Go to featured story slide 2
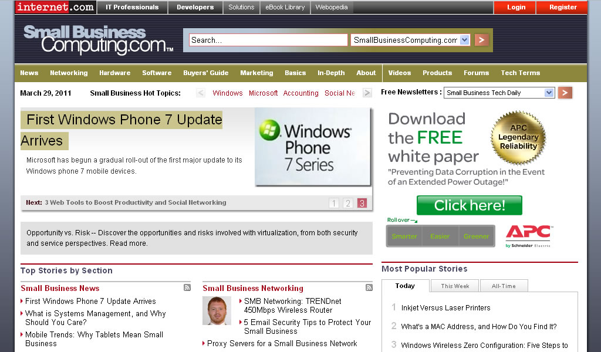Image resolution: width=601 pixels, height=352 pixels. 348,203
